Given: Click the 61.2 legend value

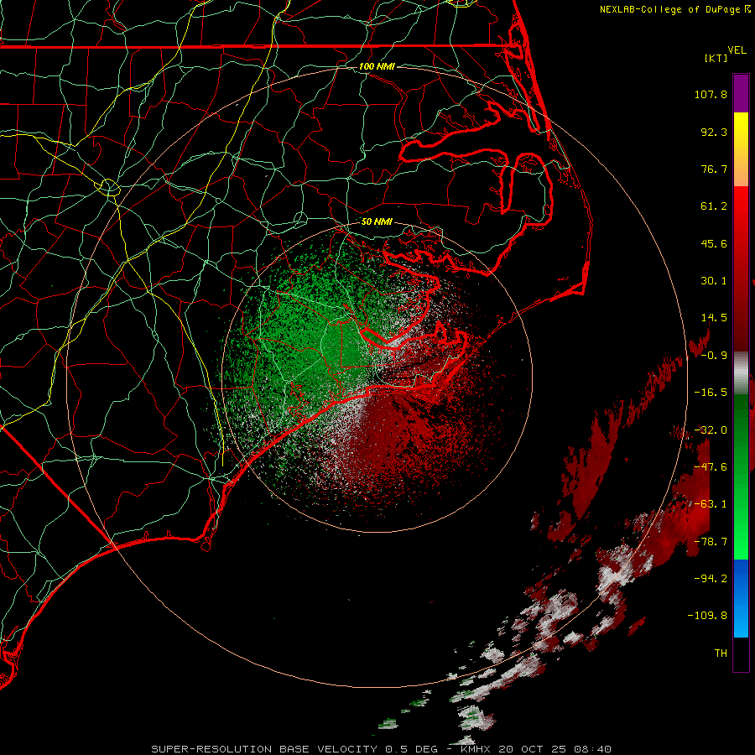Looking at the screenshot, I should point(714,206).
